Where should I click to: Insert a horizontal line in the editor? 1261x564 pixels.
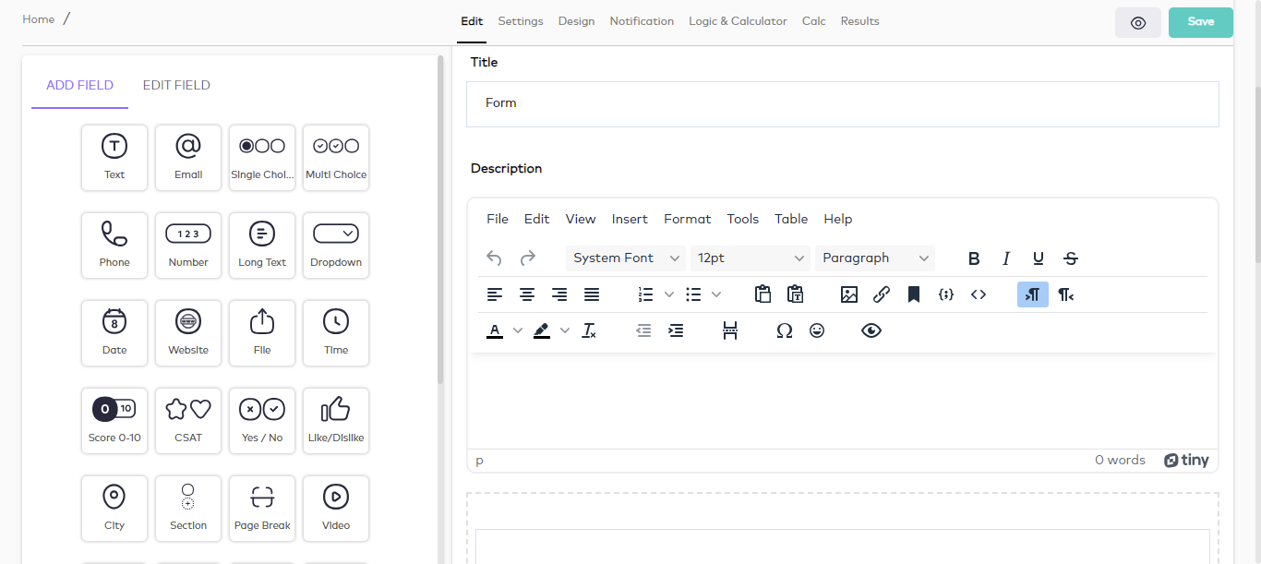730,330
